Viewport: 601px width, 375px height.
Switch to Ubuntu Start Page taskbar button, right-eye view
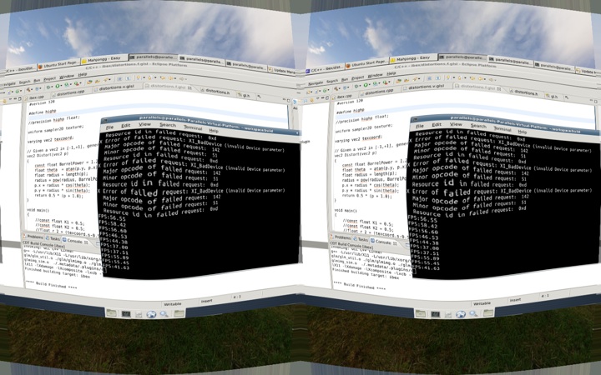tap(367, 63)
